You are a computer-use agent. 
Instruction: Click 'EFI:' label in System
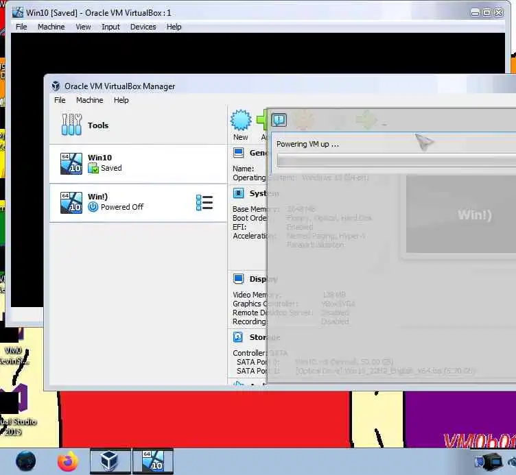tap(239, 227)
